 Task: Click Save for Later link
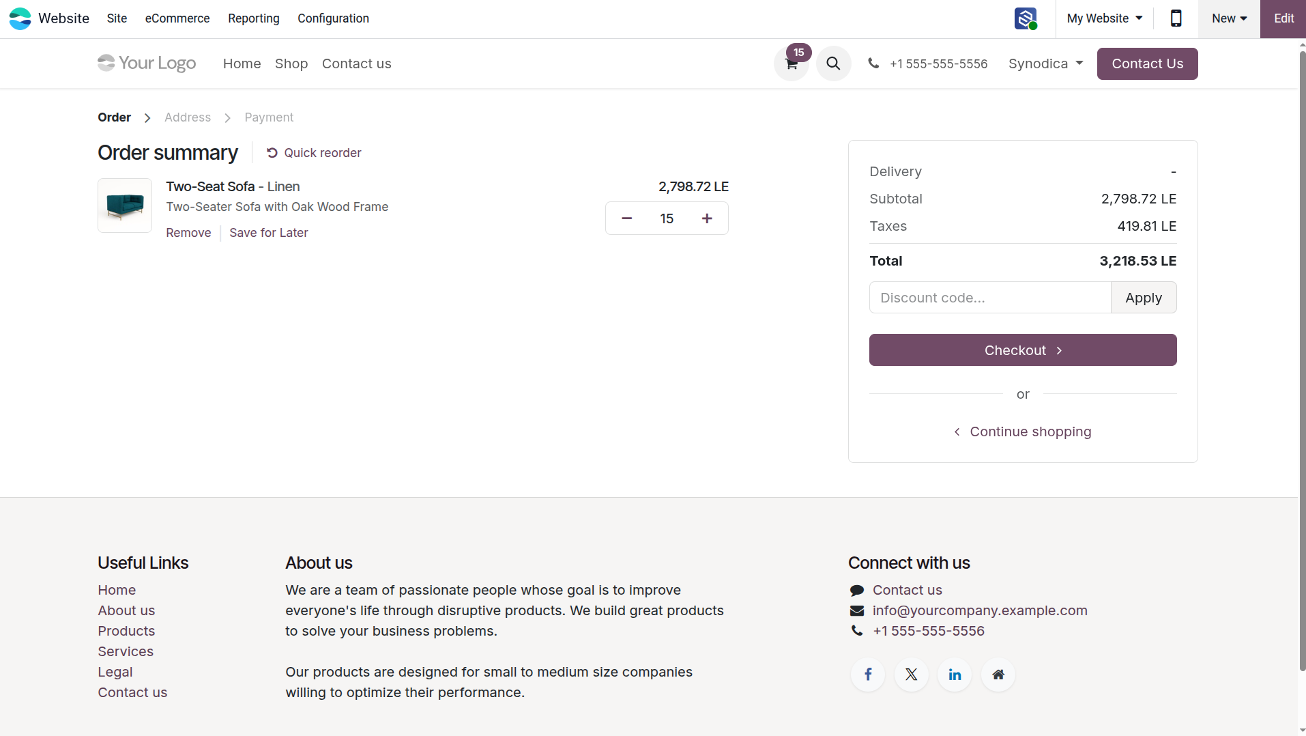pyautogui.click(x=269, y=233)
